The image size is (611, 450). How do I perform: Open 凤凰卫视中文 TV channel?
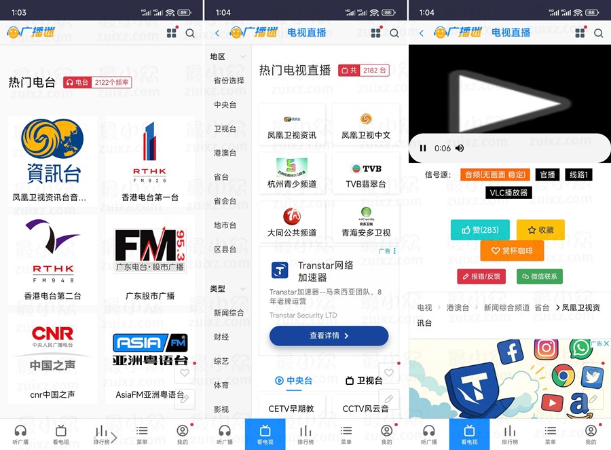[x=366, y=125]
